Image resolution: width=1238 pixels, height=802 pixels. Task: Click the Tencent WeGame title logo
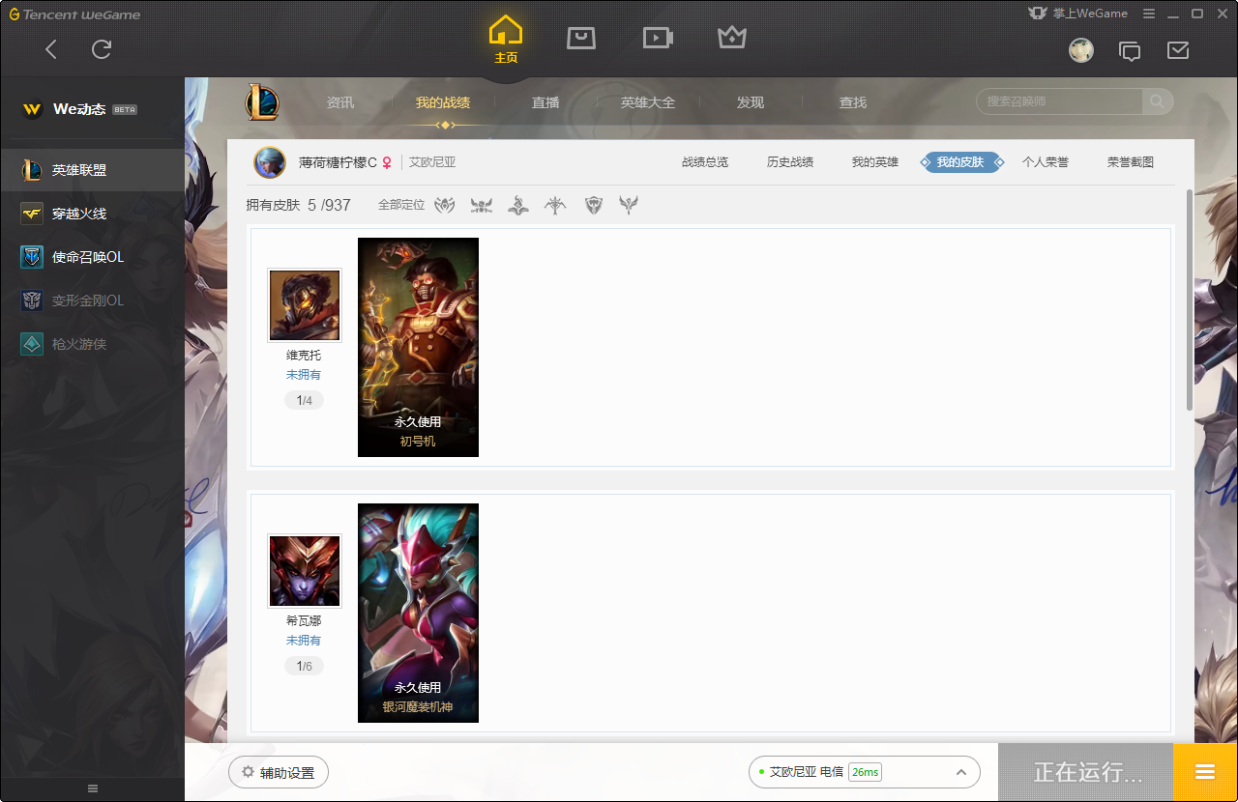pyautogui.click(x=75, y=14)
